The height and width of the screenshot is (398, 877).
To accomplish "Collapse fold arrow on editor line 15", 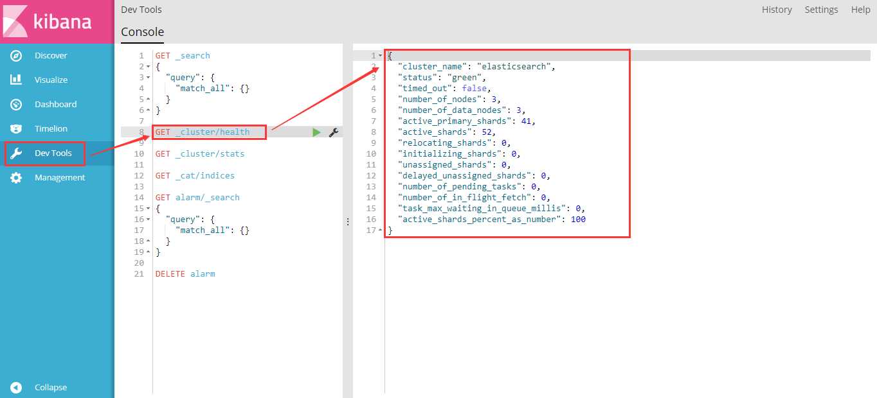I will [149, 209].
